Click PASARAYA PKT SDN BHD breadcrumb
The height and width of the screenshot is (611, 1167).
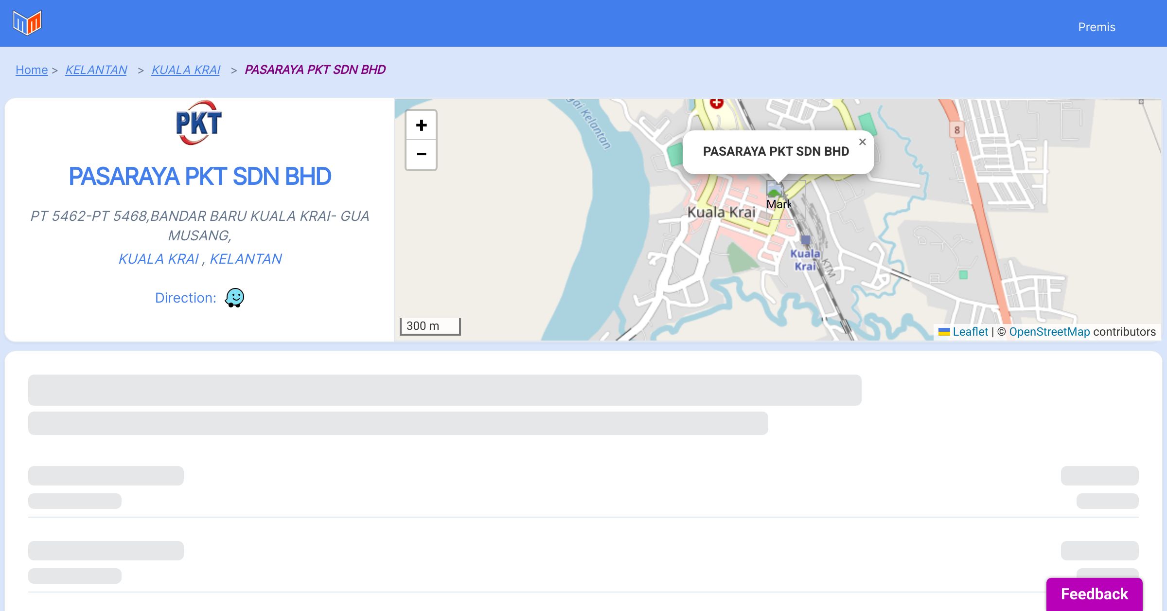[315, 70]
